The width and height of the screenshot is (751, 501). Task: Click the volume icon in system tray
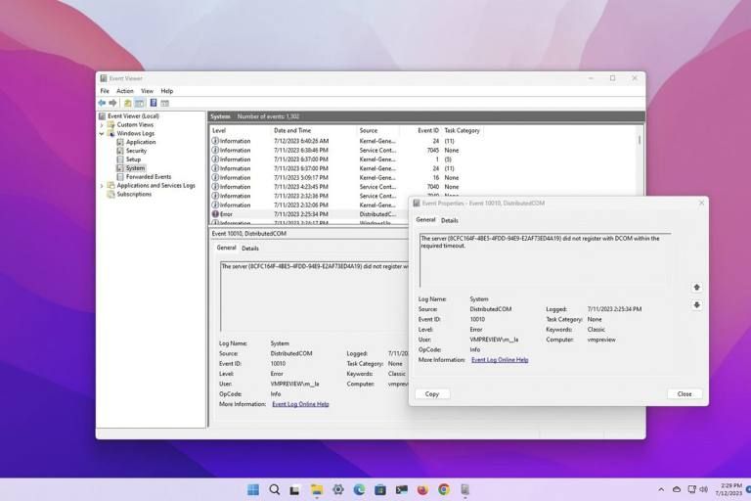click(704, 489)
